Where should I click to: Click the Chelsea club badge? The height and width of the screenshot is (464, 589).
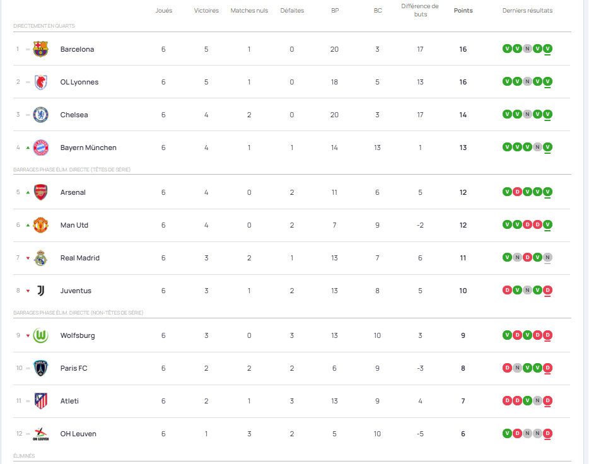coord(40,115)
